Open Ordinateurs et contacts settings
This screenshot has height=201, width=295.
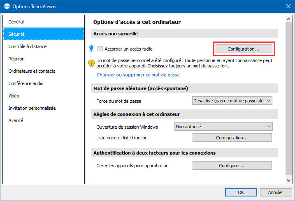click(44, 71)
